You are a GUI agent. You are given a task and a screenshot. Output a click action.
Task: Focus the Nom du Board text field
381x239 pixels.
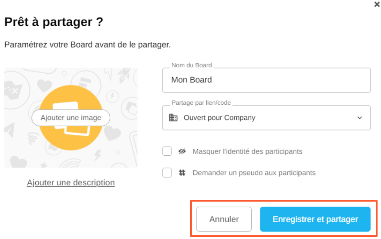click(266, 80)
